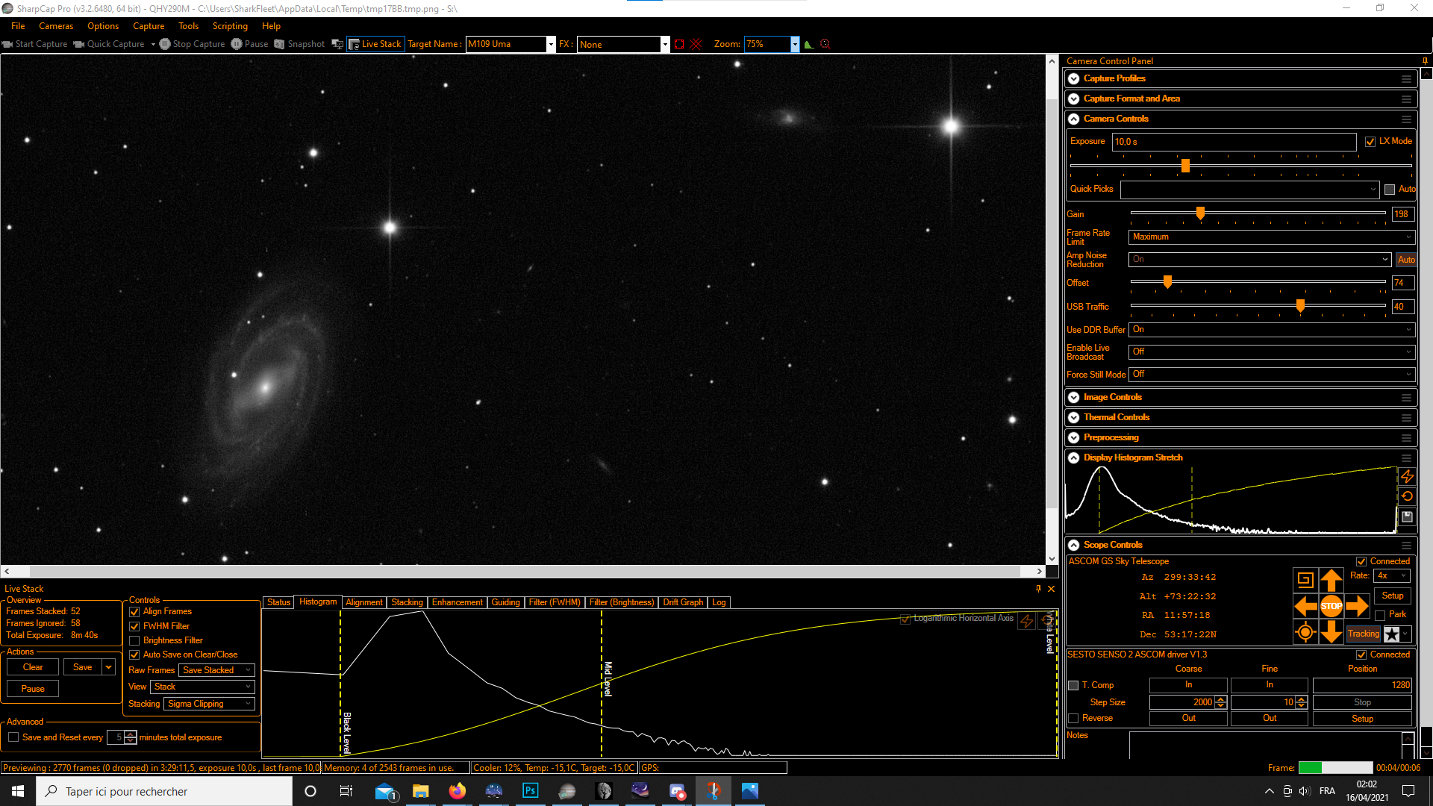The image size is (1433, 806).
Task: Open the Tools menu
Action: (188, 26)
